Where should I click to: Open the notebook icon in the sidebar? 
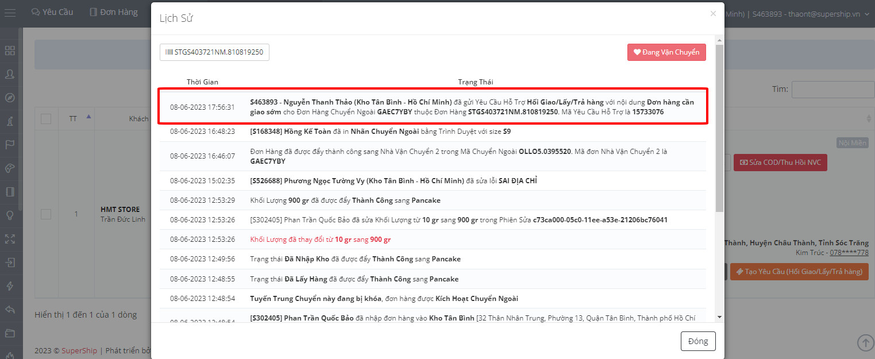[10, 192]
